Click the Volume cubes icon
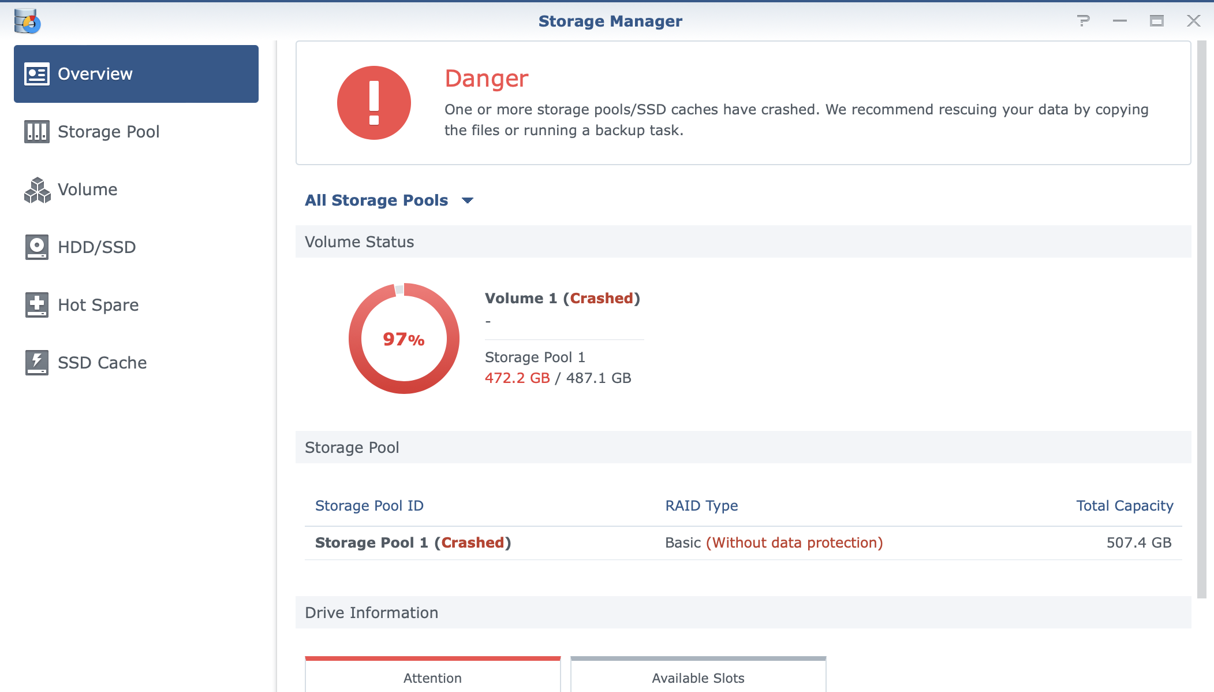This screenshot has width=1214, height=692. [x=37, y=189]
